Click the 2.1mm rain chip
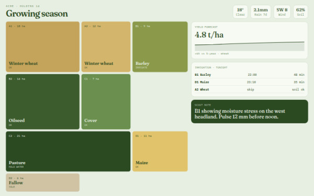 [x=261, y=12]
